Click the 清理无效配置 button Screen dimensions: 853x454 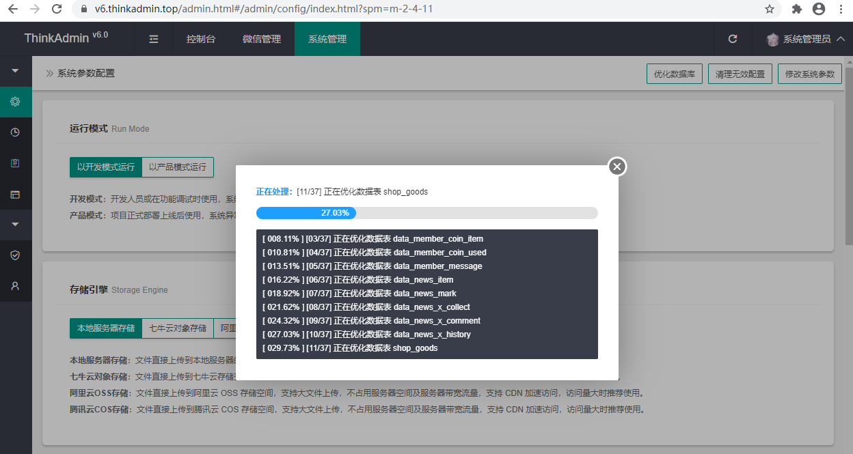click(x=740, y=73)
